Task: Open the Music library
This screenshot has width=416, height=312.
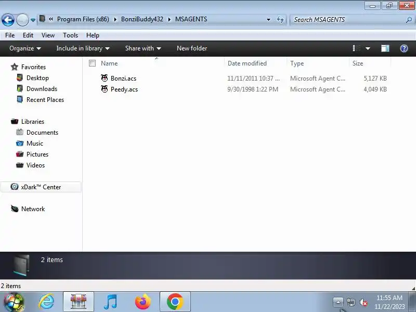Action: click(x=34, y=144)
